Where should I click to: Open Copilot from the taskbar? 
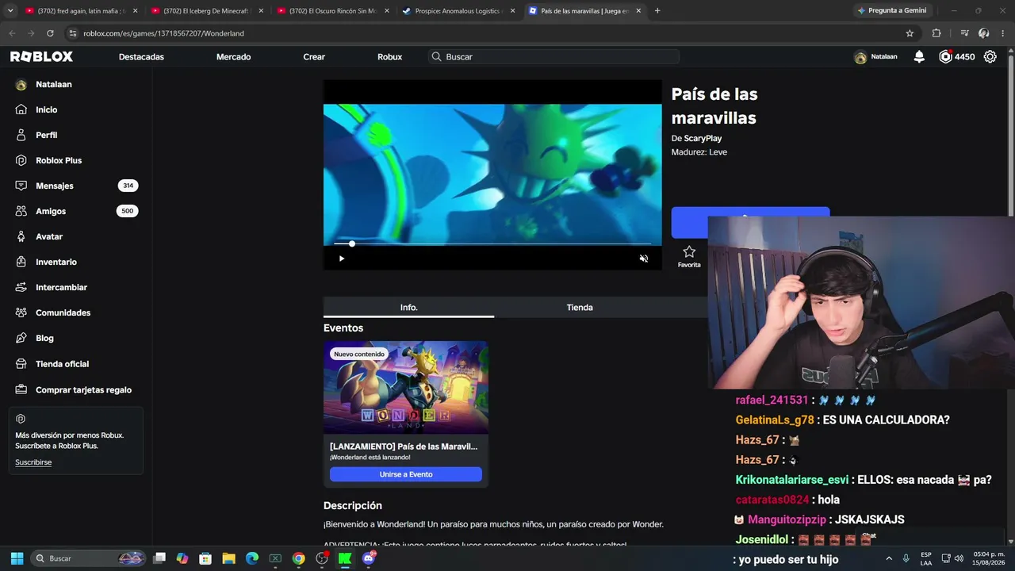(182, 558)
